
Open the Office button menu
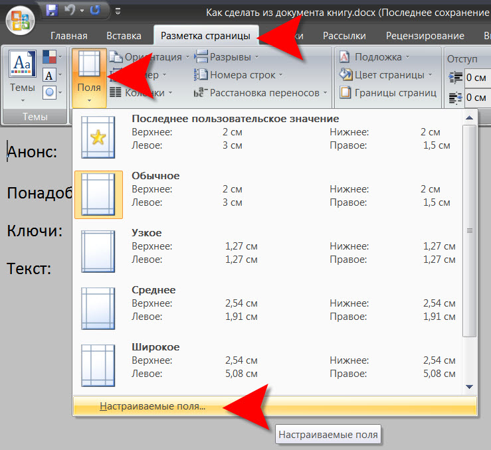click(x=21, y=20)
